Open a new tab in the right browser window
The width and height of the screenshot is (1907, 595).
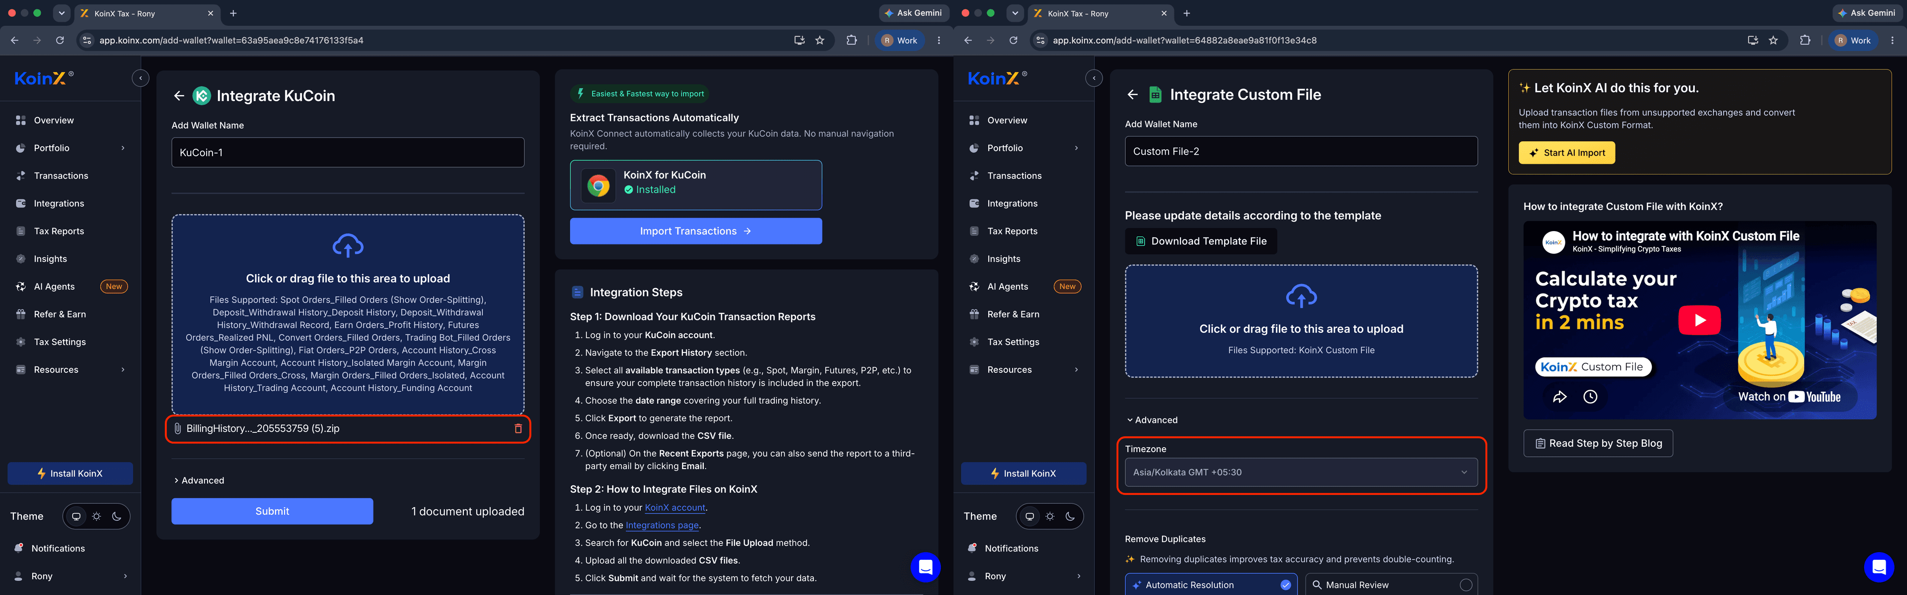(x=1187, y=13)
